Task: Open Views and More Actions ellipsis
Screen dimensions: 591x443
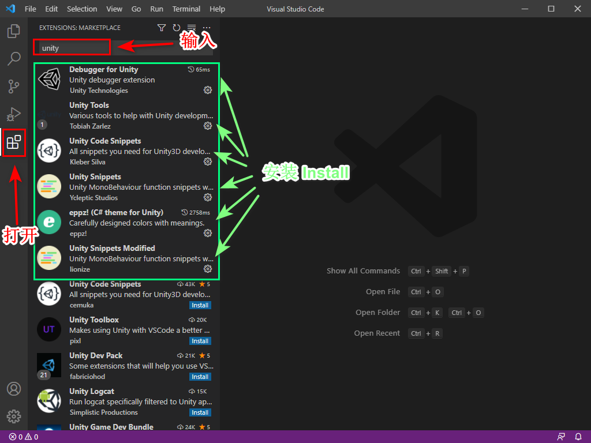Action: (207, 28)
